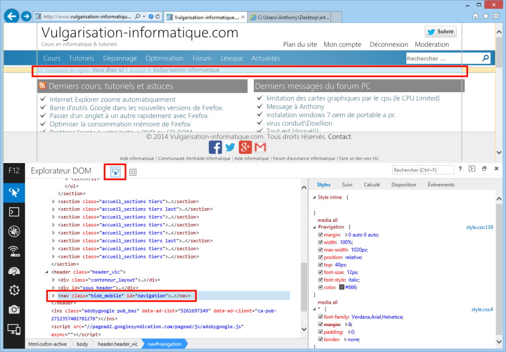Open the address bar search dropdown arrow
This screenshot has height=352, width=506.
click(144, 17)
